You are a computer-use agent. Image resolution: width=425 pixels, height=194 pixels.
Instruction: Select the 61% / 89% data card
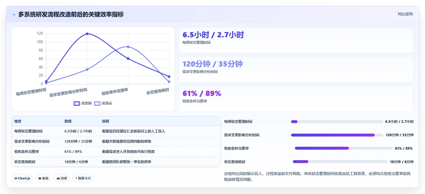click(296, 99)
